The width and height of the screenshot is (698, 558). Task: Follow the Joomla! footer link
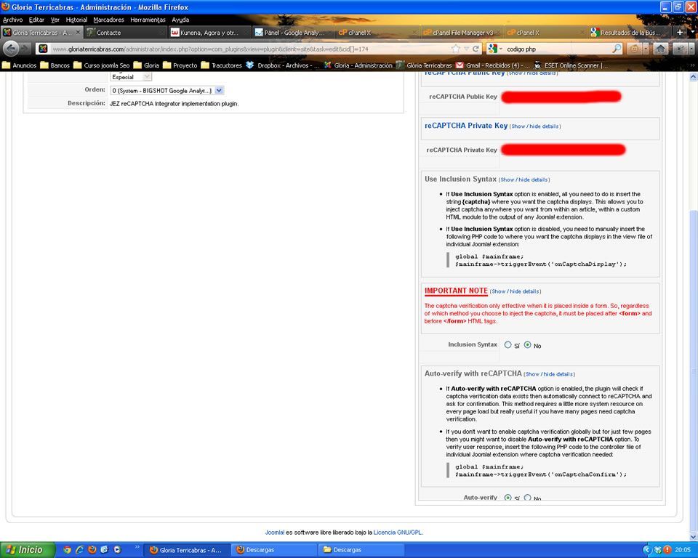(x=275, y=532)
